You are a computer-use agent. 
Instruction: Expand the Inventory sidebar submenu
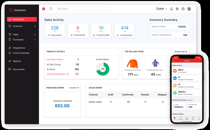tap(35, 26)
